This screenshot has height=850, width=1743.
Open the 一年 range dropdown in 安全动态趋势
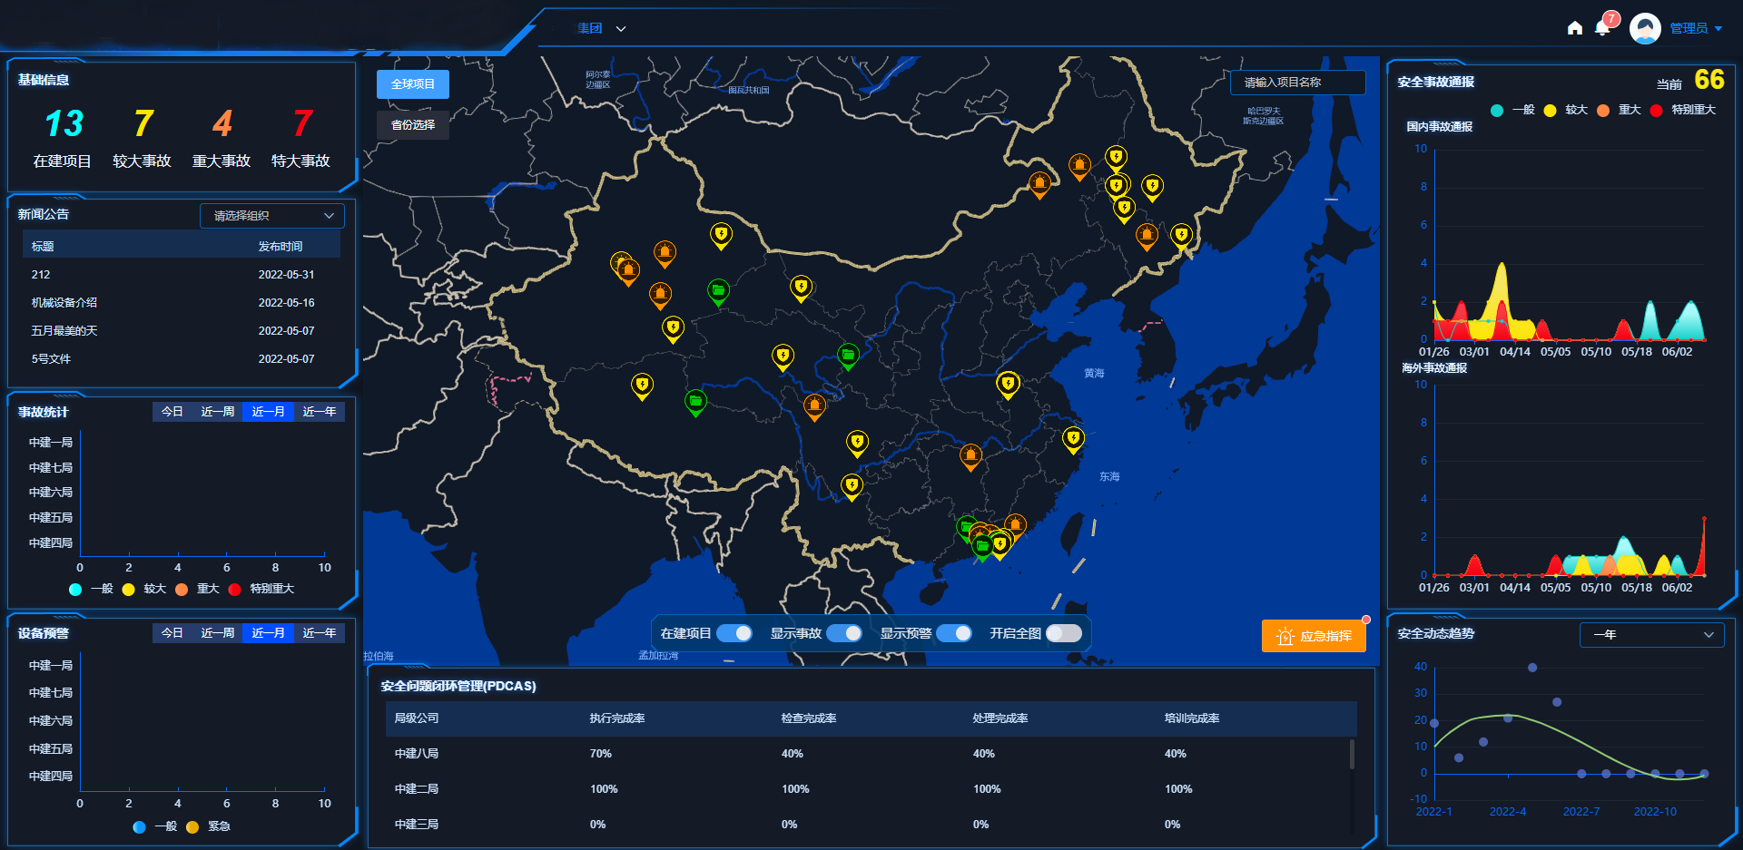1651,635
